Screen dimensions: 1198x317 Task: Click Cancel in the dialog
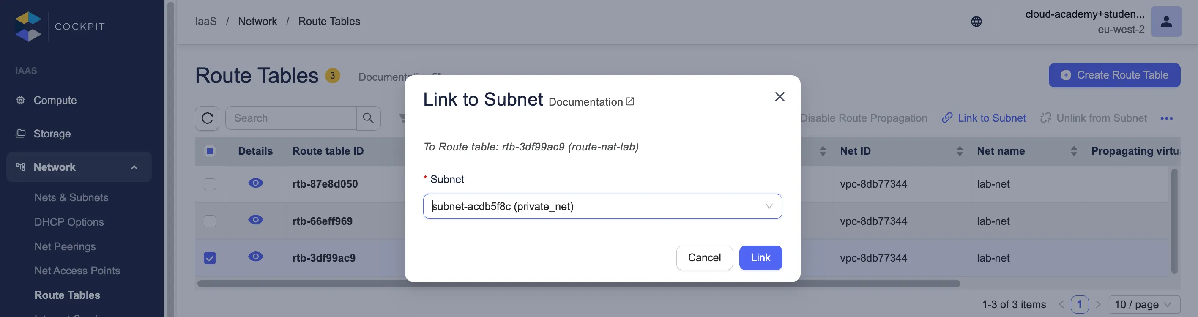[x=704, y=257]
